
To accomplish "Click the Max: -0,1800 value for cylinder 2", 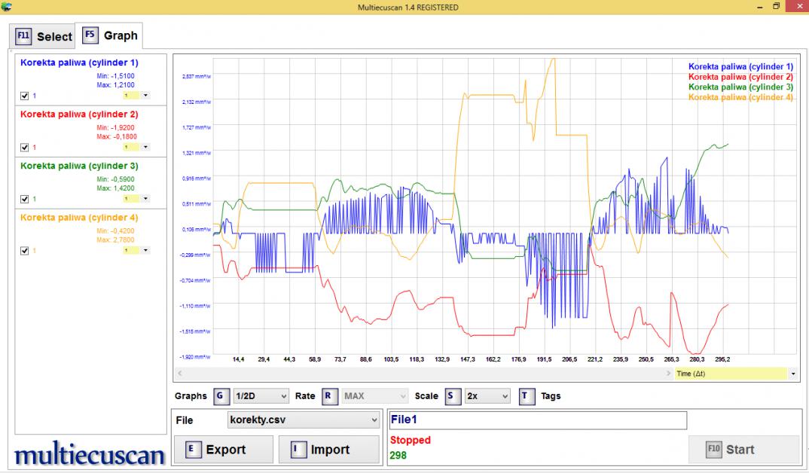I will coord(117,136).
